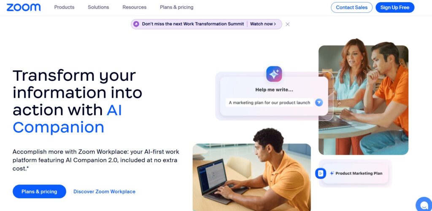Open the Products menu

click(64, 8)
